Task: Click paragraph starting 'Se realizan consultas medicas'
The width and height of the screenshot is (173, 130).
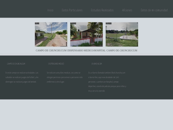Action: click(65, 77)
